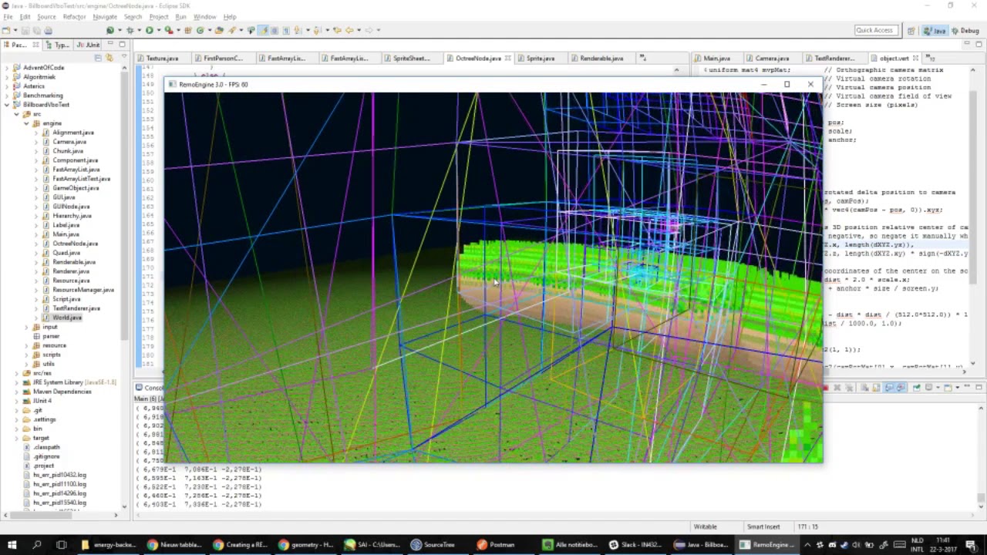Switch to SpriteSheet editor tab
This screenshot has width=987, height=555.
coord(411,59)
